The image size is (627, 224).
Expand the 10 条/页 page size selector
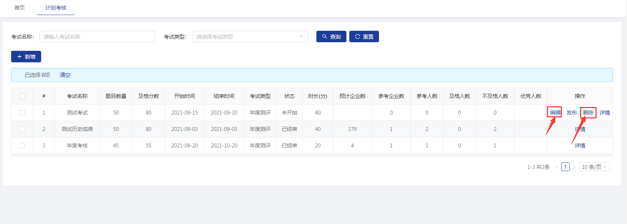pyautogui.click(x=594, y=167)
